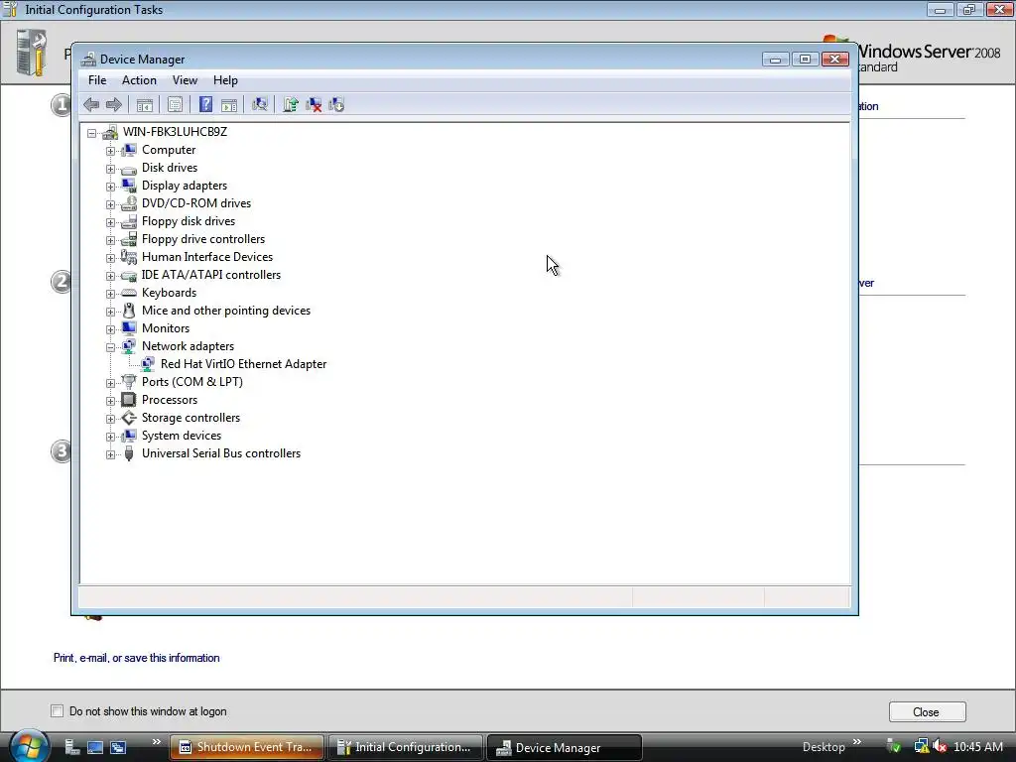
Task: Select the Mice and other pointing devices icon
Action: (129, 311)
